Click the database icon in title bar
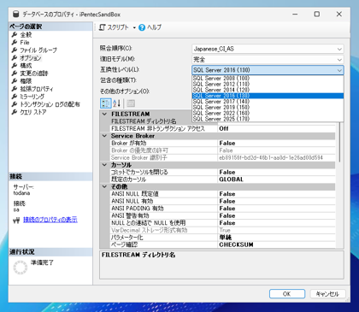Viewport: 359px width, 312px height. [16, 14]
